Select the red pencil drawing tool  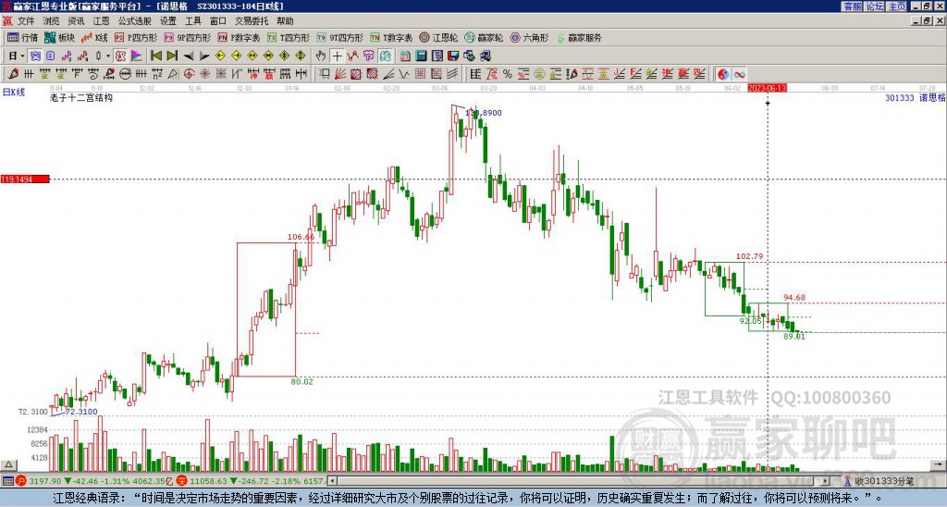13,74
